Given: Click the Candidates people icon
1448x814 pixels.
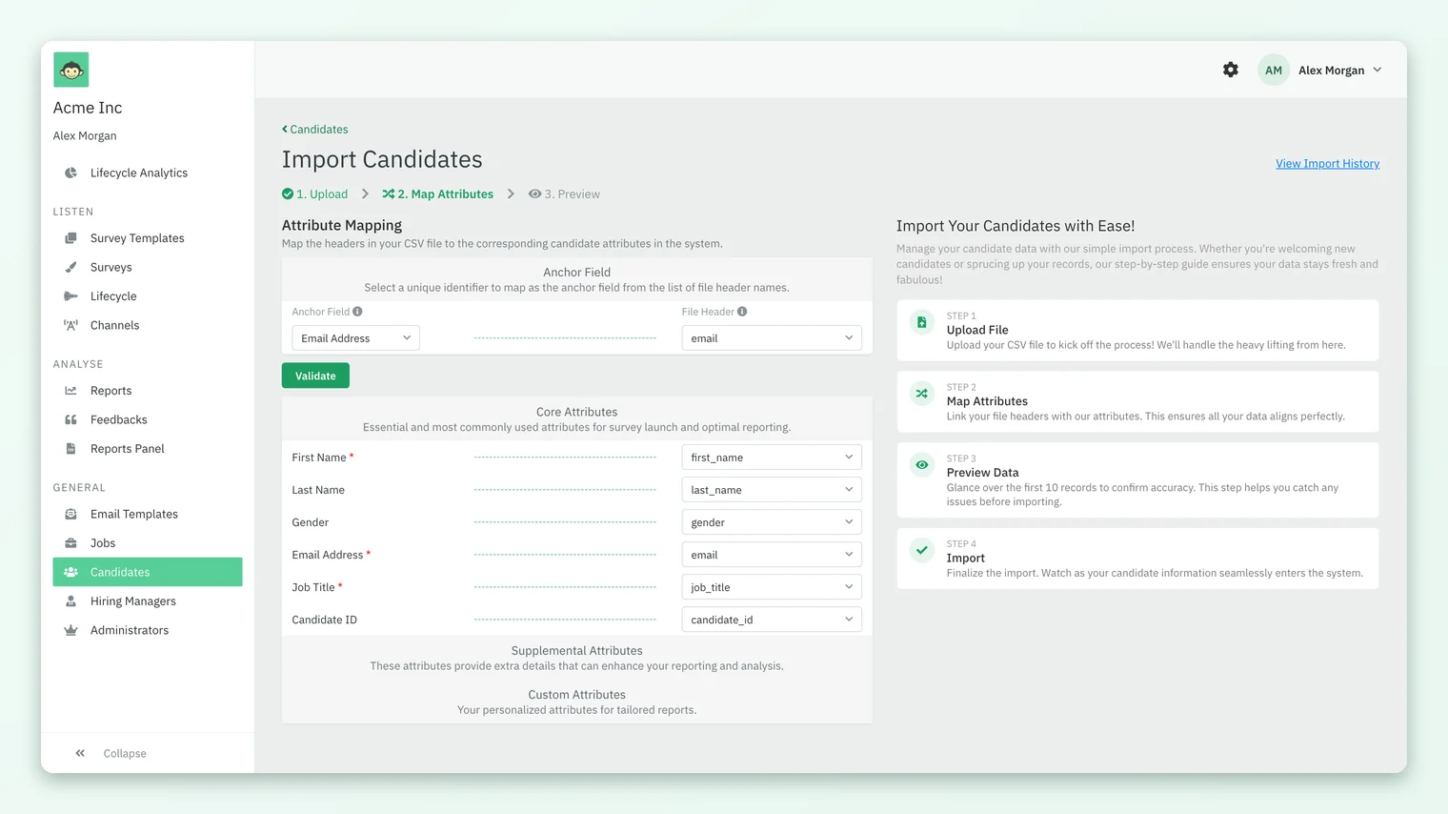Looking at the screenshot, I should 70,572.
